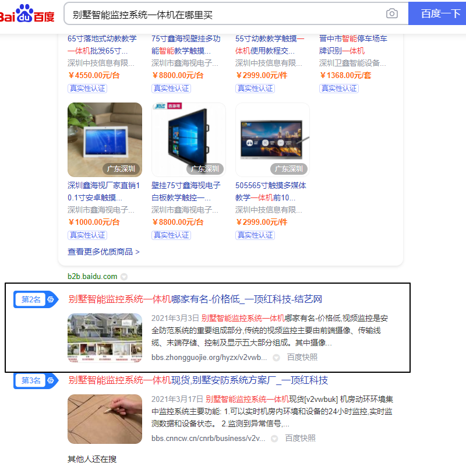
Task: Click the 其他人还在搜 heading
Action: [x=92, y=459]
